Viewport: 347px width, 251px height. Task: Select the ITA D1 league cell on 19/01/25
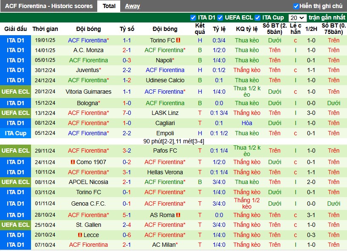coord(15,40)
